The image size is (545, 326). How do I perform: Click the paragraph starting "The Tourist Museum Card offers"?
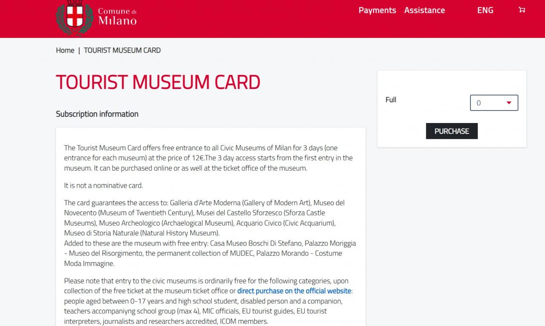(x=209, y=158)
